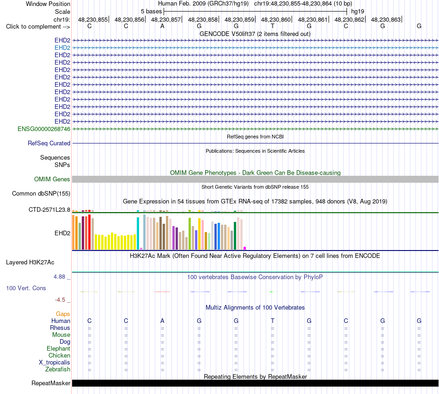Viewport: 439px width, 394px height.
Task: Click the Window Position label
Action: [48, 4]
